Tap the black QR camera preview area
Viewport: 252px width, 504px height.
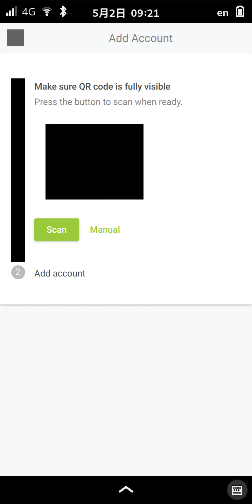pyautogui.click(x=94, y=162)
